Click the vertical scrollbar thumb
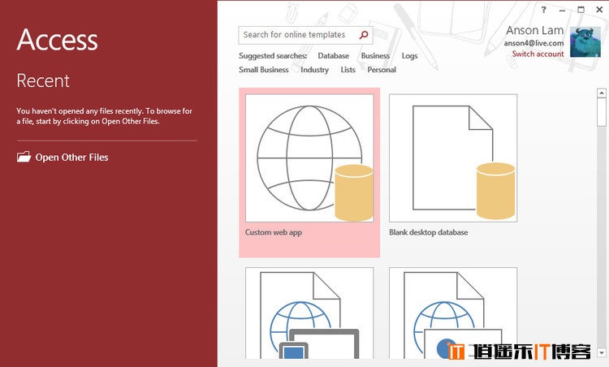The width and height of the screenshot is (609, 367). (602, 112)
